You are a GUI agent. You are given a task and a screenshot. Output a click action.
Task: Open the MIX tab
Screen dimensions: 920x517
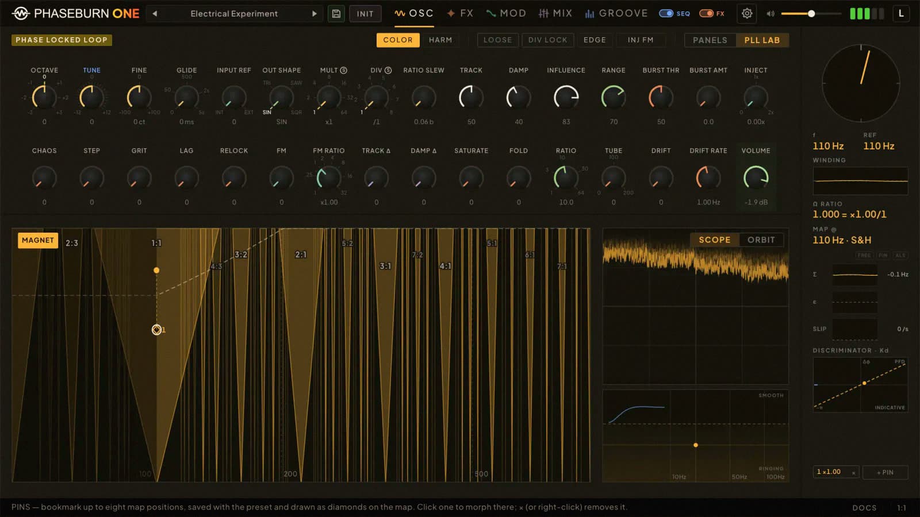tap(555, 13)
